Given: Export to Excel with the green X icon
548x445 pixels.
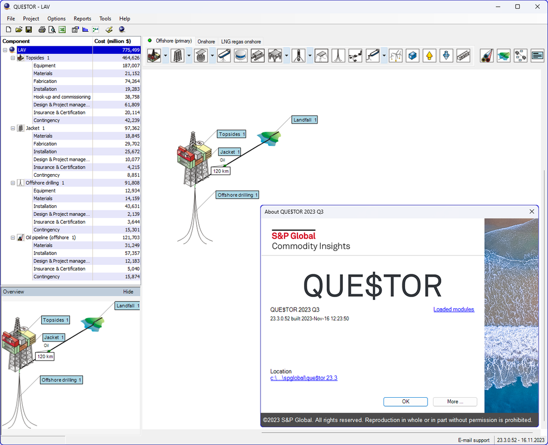Looking at the screenshot, I should click(62, 29).
